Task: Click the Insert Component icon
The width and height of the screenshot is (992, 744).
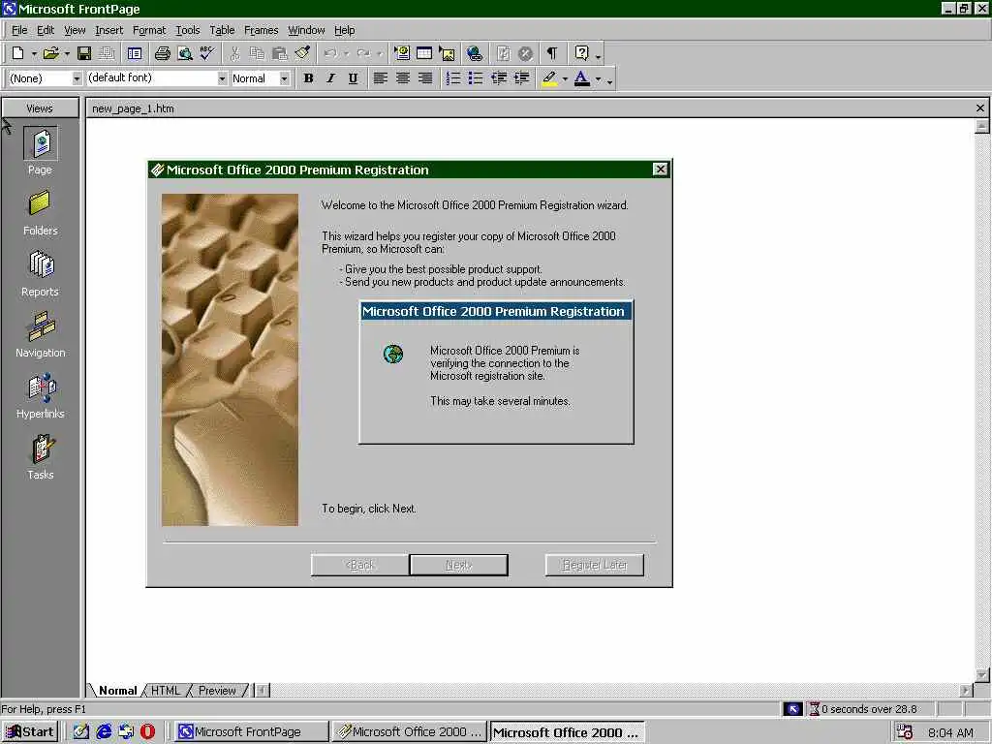Action: (x=402, y=54)
